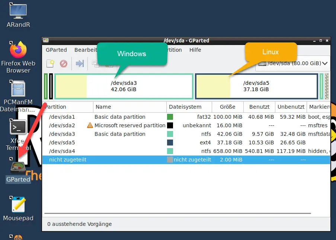
Task: Sort by the Dateisystem column header
Action: (189, 107)
